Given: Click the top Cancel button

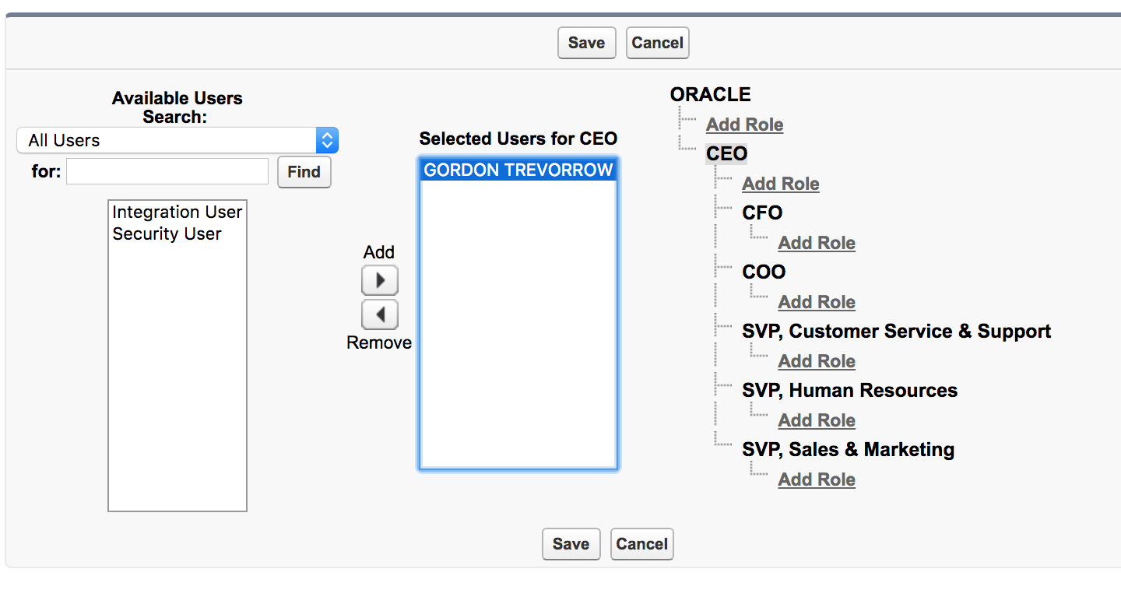Looking at the screenshot, I should (657, 43).
